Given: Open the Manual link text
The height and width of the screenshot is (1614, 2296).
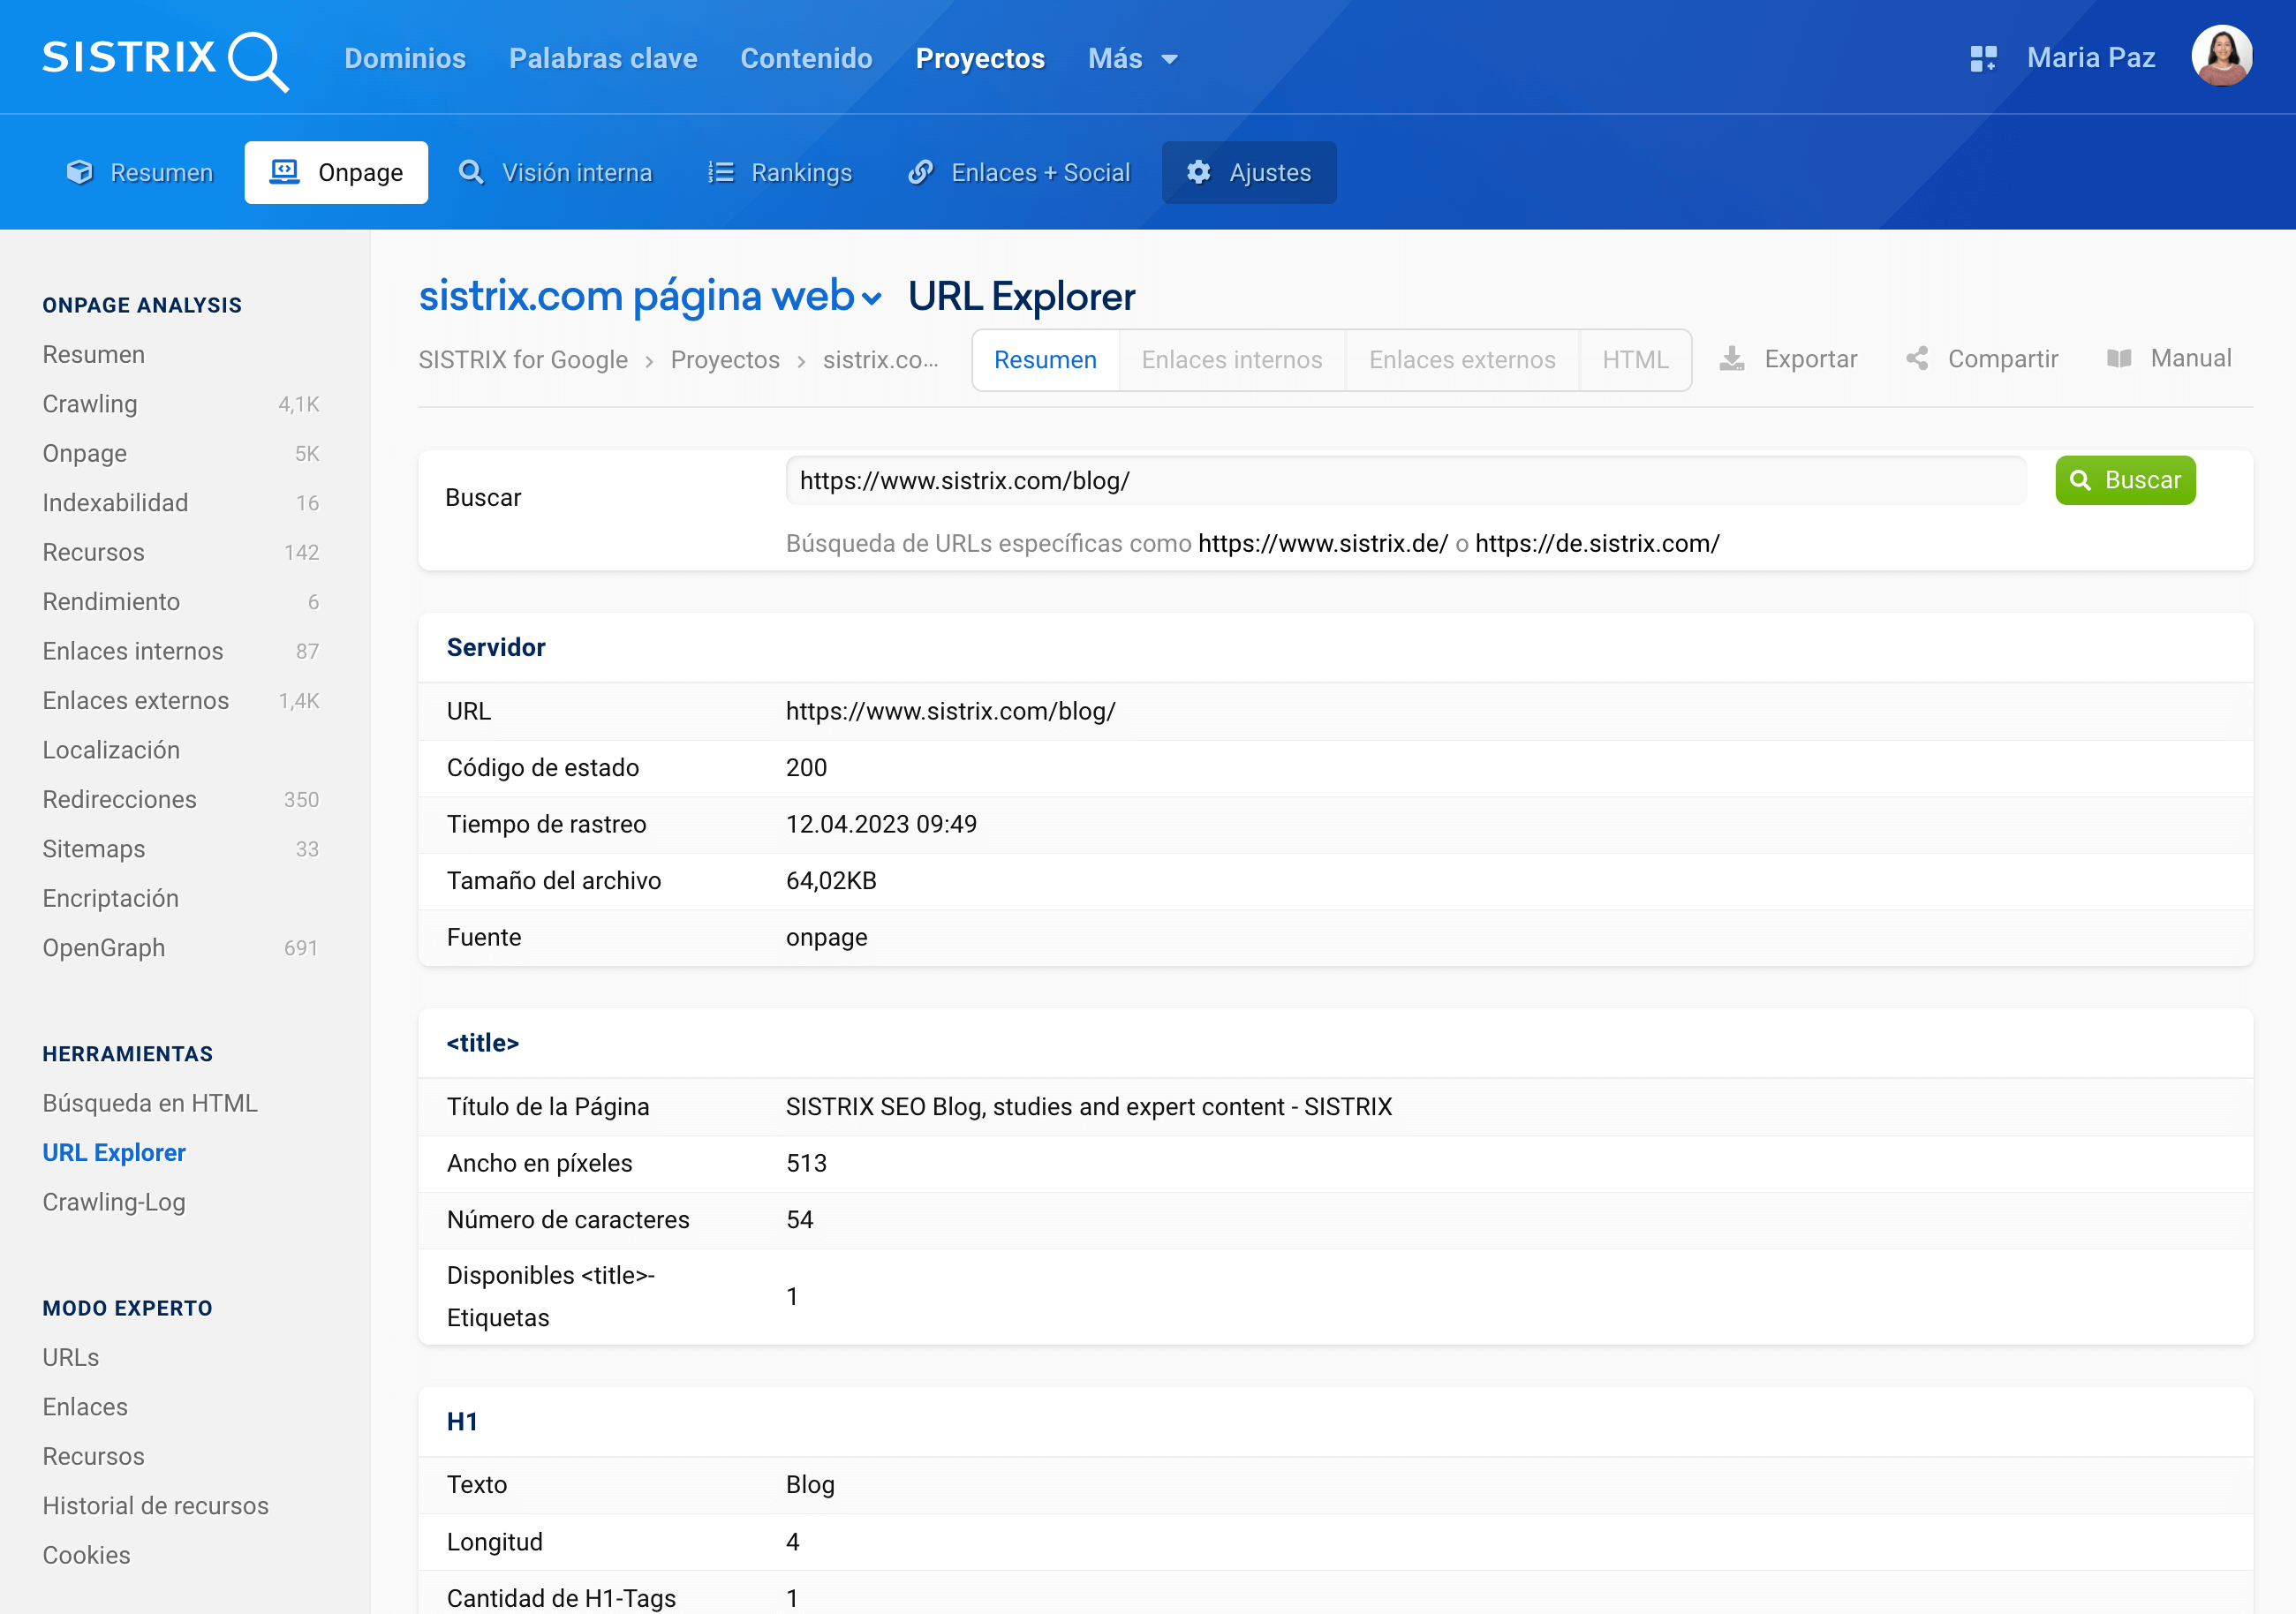Looking at the screenshot, I should [x=2190, y=359].
